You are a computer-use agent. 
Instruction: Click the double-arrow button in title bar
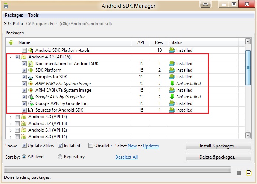205,4
